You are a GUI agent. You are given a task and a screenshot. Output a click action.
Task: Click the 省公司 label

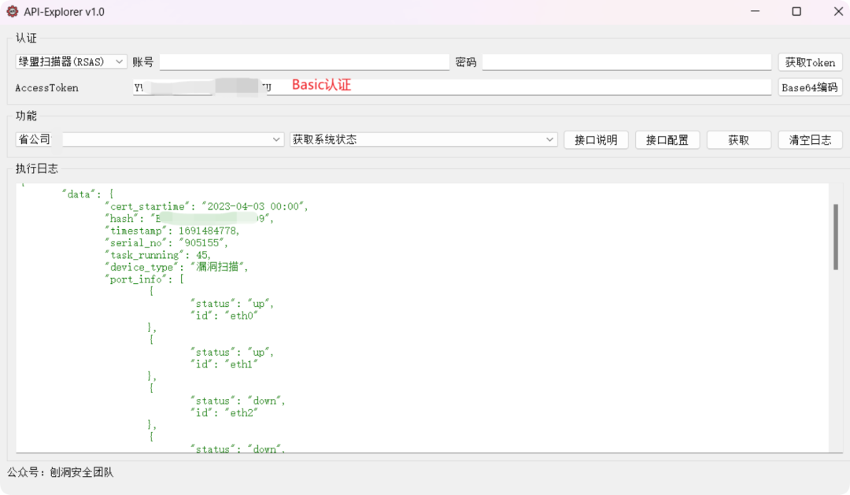(x=34, y=139)
